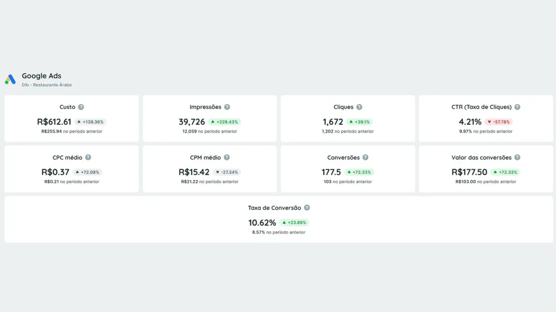This screenshot has width=556, height=312.
Task: Click the +139.36% Custo change badge
Action: click(x=90, y=122)
